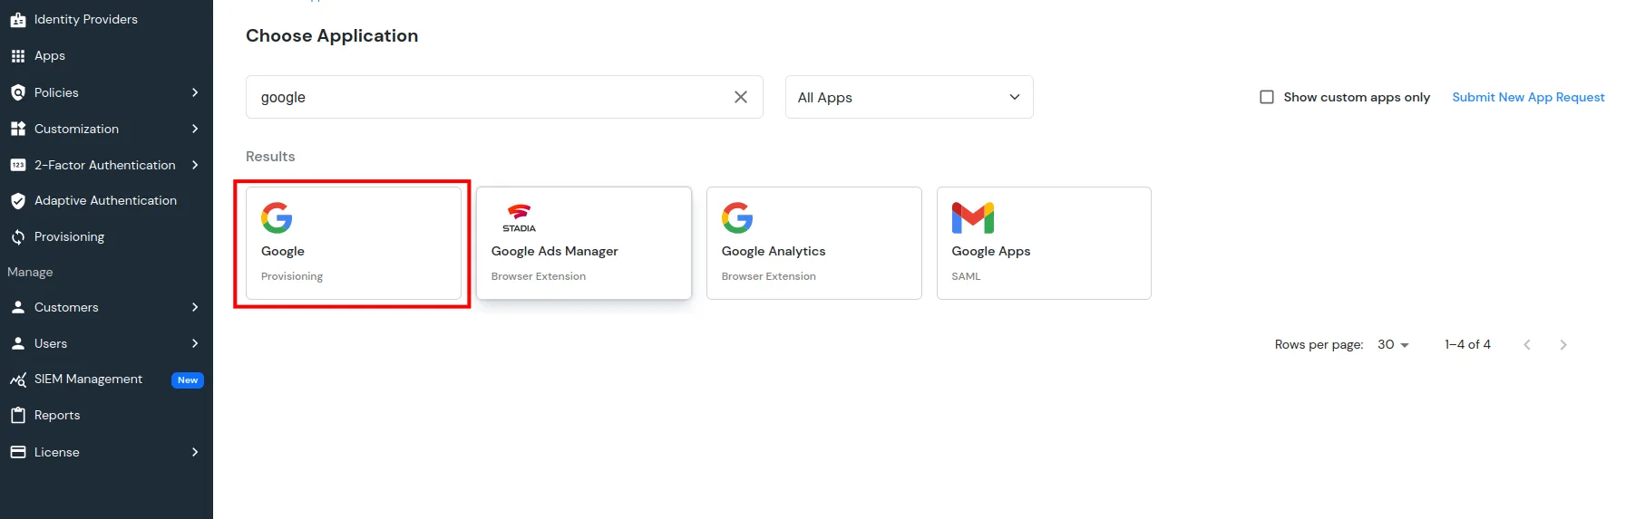This screenshot has height=519, width=1645.
Task: Clear the google search text
Action: click(741, 97)
